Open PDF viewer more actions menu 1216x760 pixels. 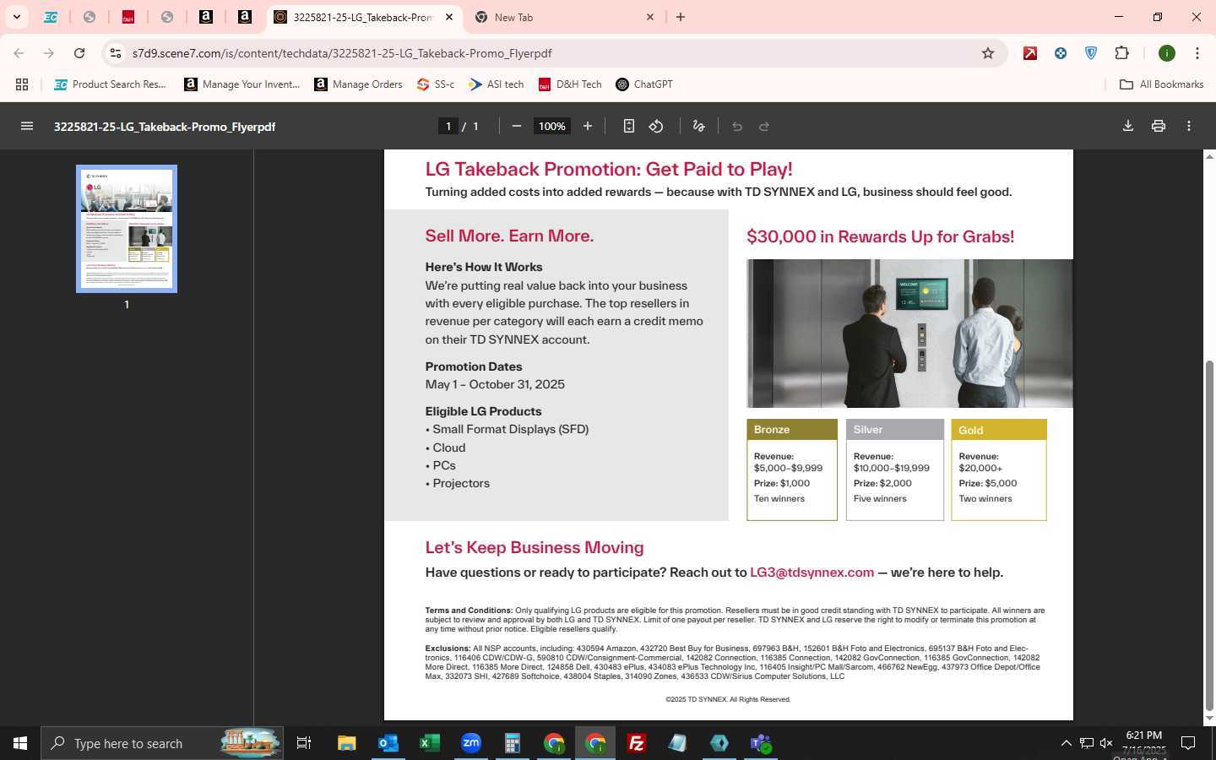tap(1189, 126)
